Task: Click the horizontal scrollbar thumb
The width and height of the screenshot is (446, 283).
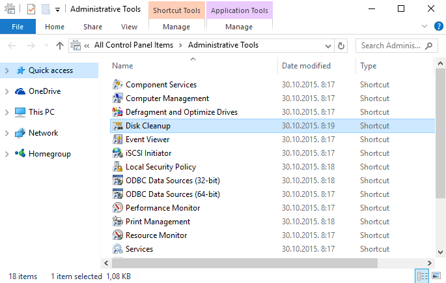Action: point(245,263)
